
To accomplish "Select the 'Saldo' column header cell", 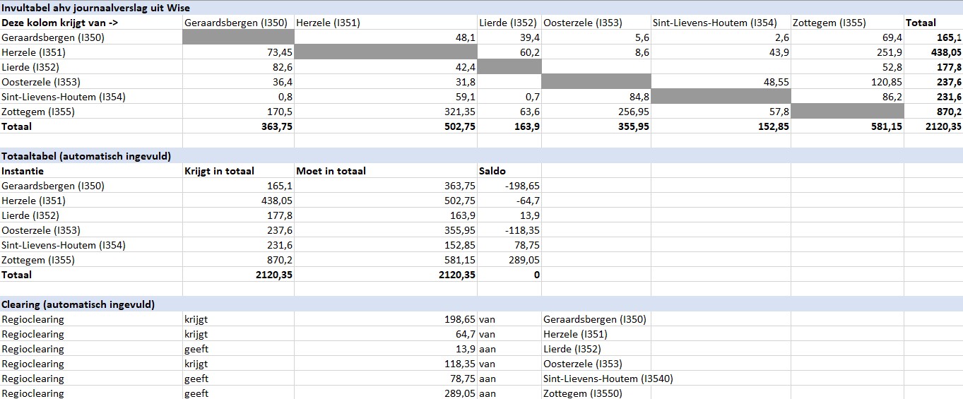I will coord(509,171).
